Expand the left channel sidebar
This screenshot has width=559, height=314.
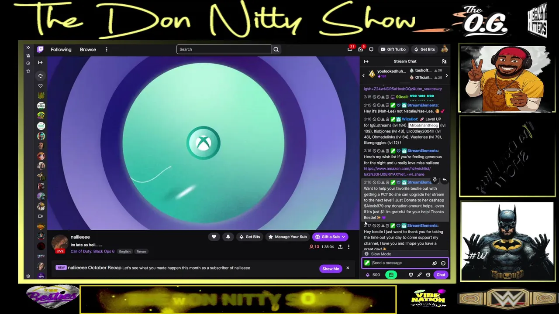click(40, 62)
